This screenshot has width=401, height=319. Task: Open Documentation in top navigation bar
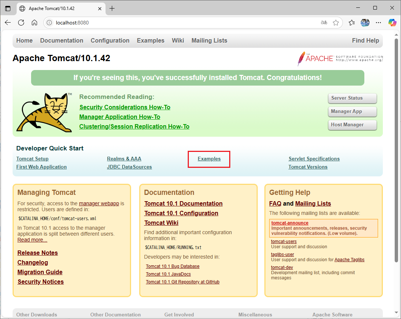pyautogui.click(x=61, y=41)
